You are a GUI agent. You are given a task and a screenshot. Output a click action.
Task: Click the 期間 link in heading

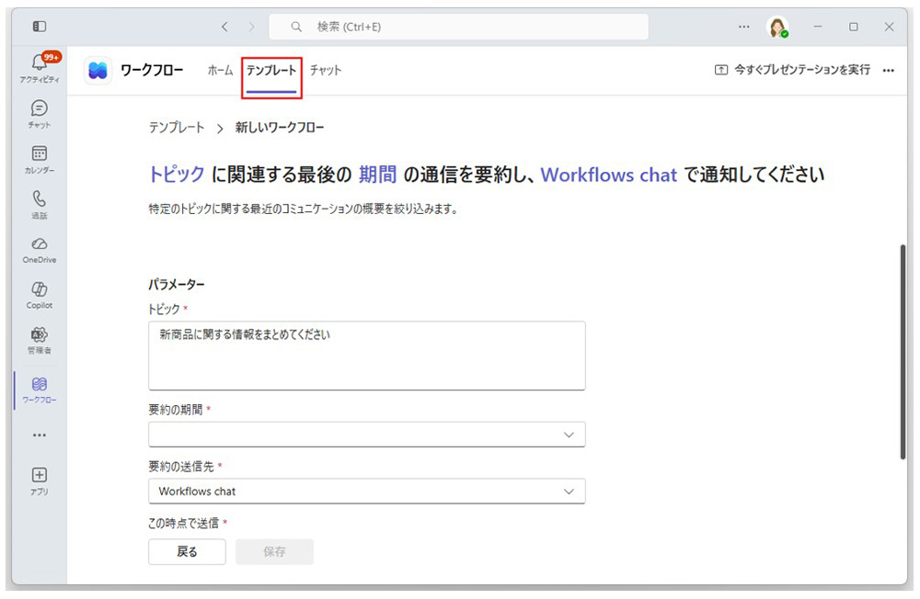(378, 174)
